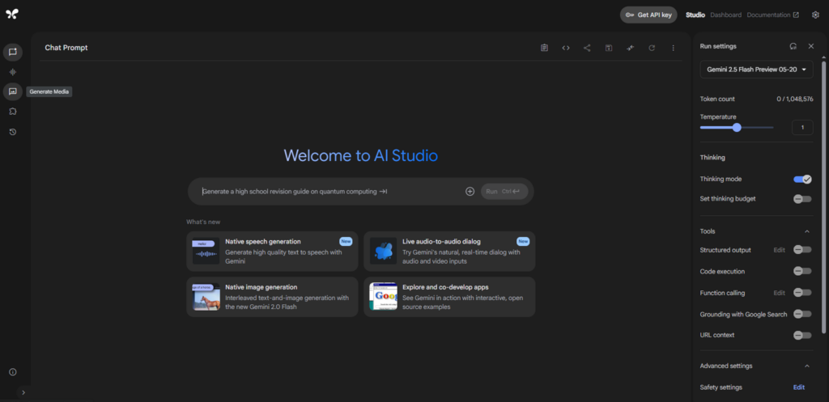Image resolution: width=829 pixels, height=402 pixels.
Task: Adjust the Temperature slider handle
Action: [x=737, y=127]
